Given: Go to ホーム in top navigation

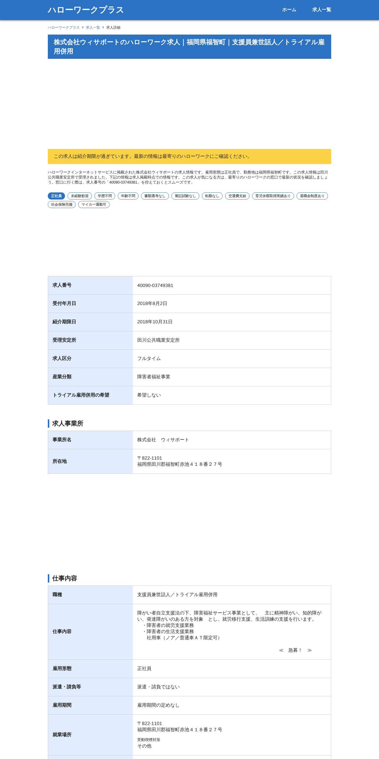Looking at the screenshot, I should point(289,10).
